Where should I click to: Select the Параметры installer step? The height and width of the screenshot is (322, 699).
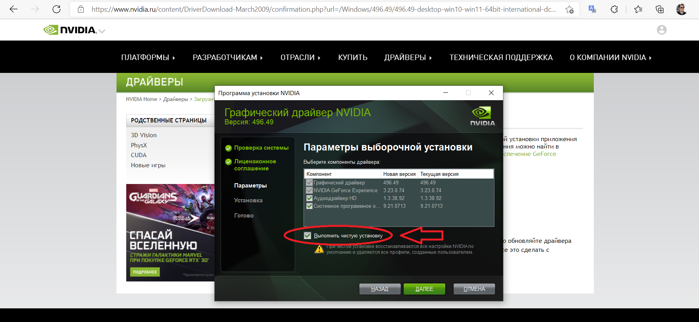click(x=251, y=186)
